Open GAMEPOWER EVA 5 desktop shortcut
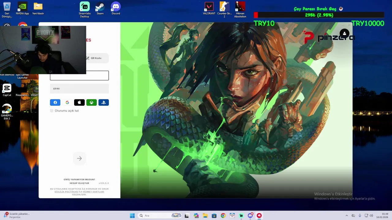 pos(7,112)
